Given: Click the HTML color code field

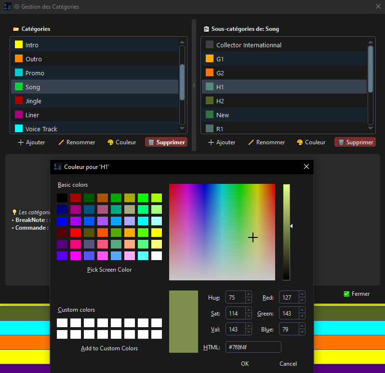Looking at the screenshot, I should click(x=253, y=347).
